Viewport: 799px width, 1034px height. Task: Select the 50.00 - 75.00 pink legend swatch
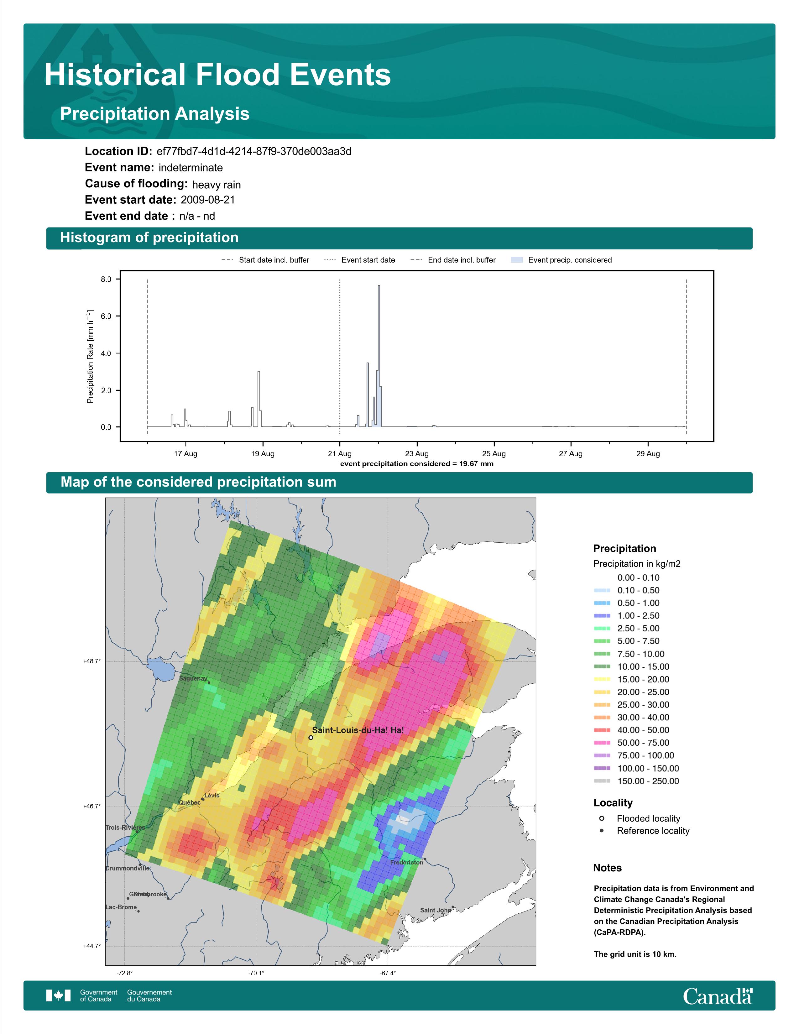(x=602, y=743)
